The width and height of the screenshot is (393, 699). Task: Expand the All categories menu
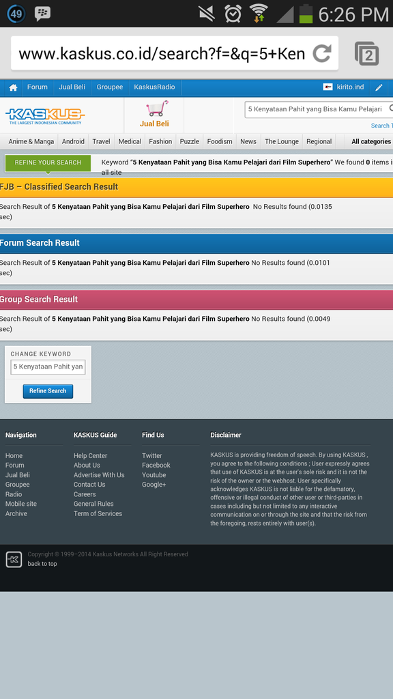pos(371,141)
